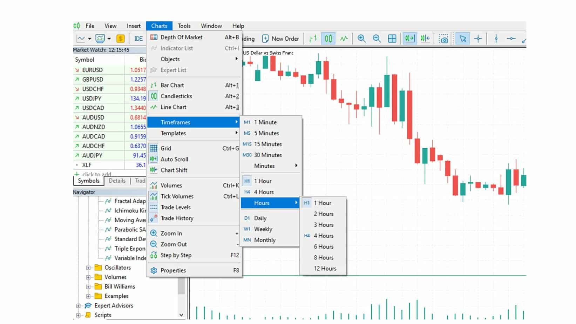Image resolution: width=576 pixels, height=324 pixels.
Task: Click toolbar zoom out magnifier
Action: click(x=377, y=39)
